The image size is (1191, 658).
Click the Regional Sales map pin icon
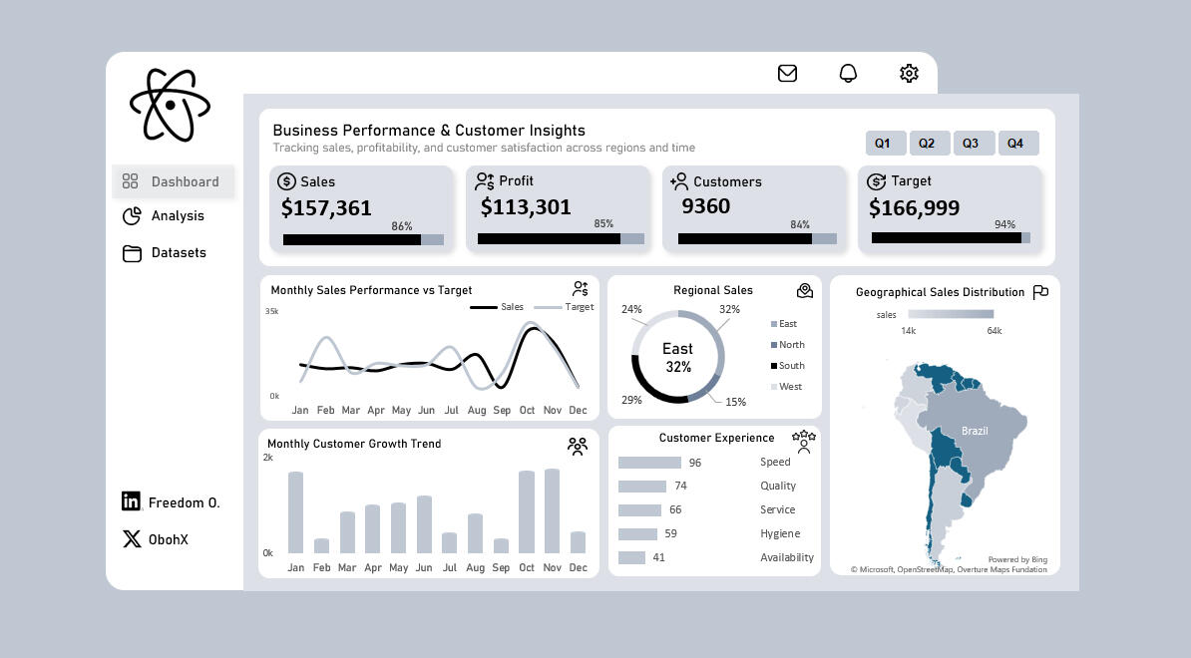coord(805,291)
